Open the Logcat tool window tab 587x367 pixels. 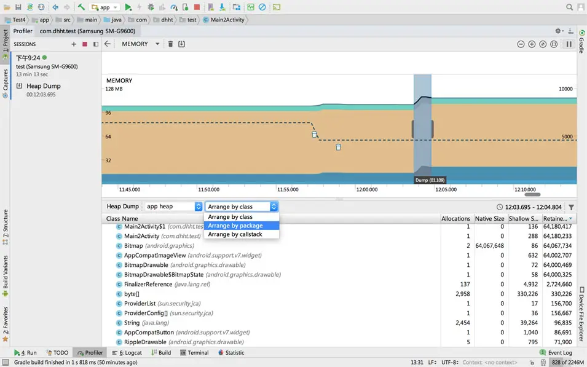click(127, 352)
